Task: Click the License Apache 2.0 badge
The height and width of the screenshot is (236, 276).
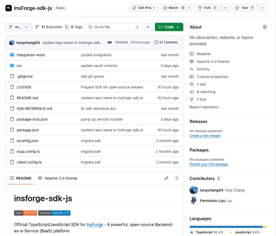Action: (x=54, y=213)
